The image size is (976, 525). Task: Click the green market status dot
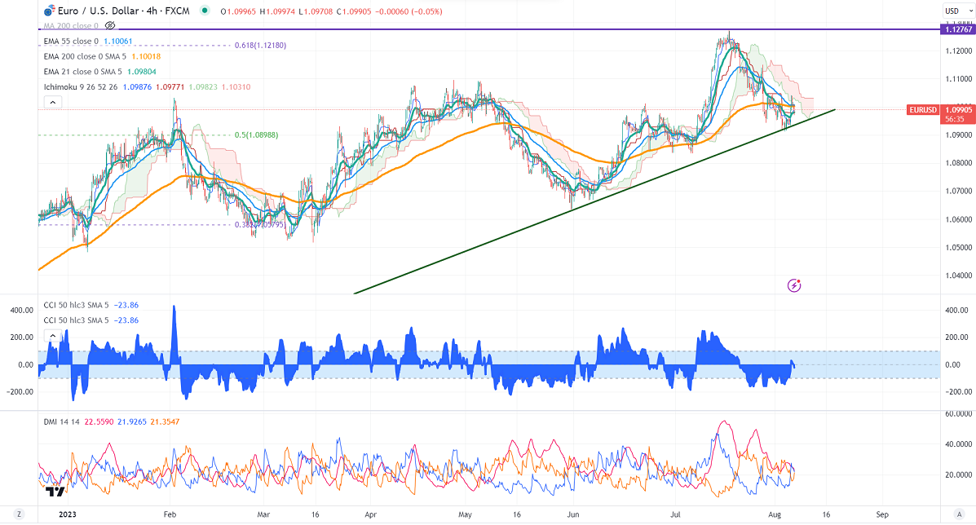[204, 11]
